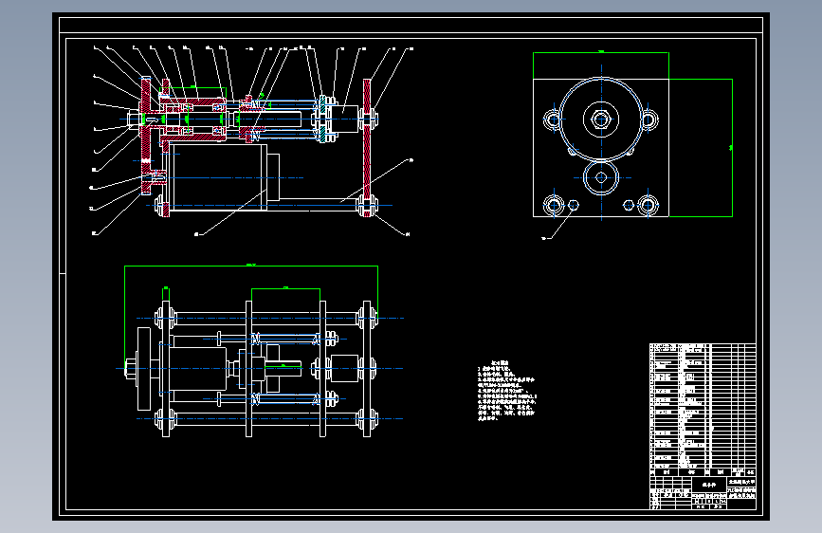This screenshot has height=533, width=822.
Task: Select the small pinion circle below the large flange
Action: pos(601,178)
